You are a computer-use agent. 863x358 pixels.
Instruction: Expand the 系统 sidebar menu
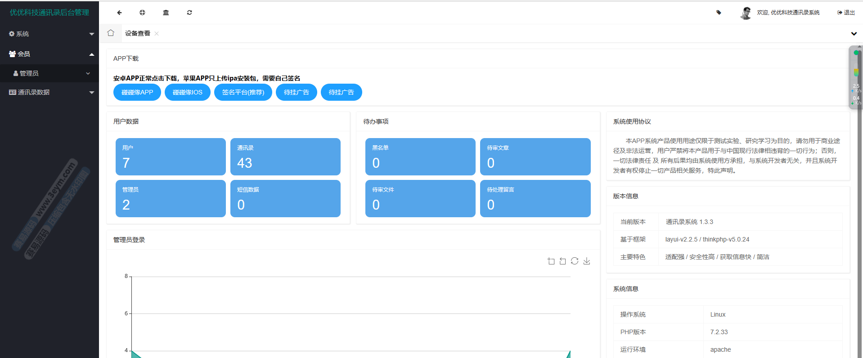pyautogui.click(x=49, y=34)
